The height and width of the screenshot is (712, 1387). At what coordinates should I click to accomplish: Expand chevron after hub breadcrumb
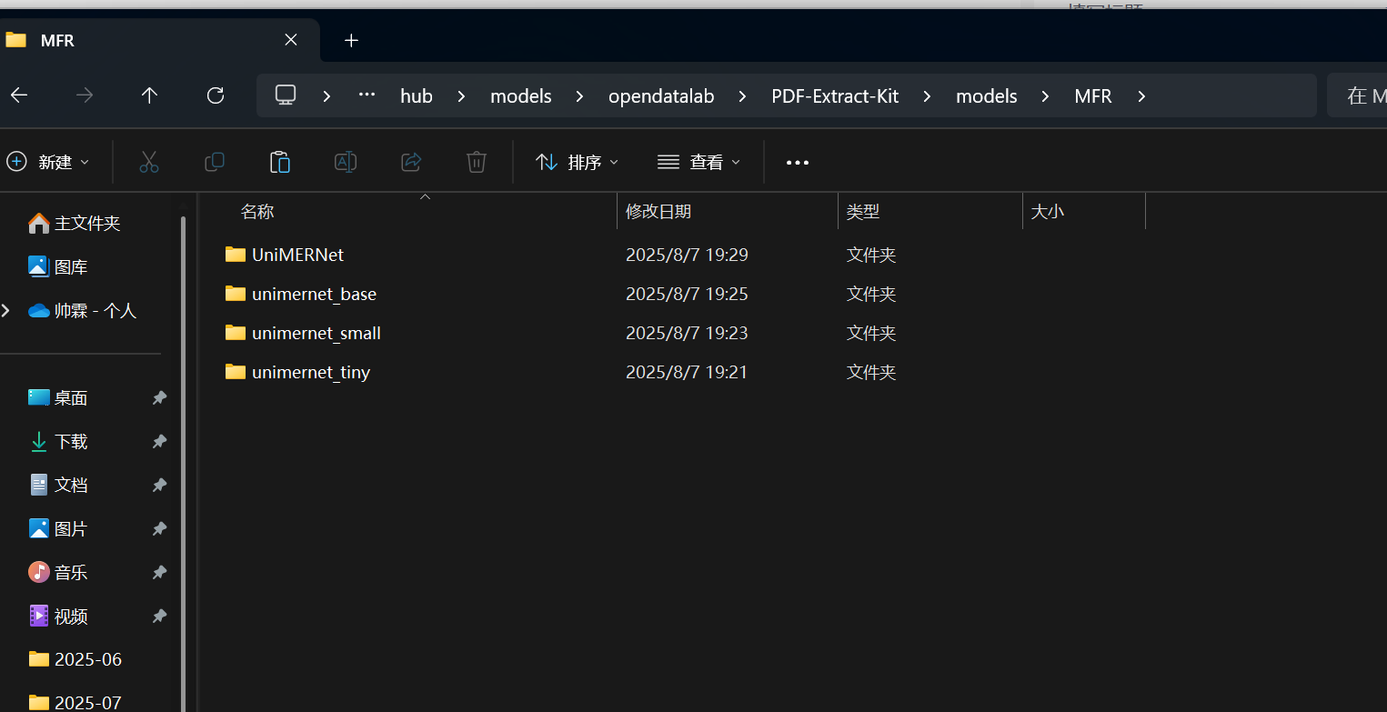pos(461,96)
